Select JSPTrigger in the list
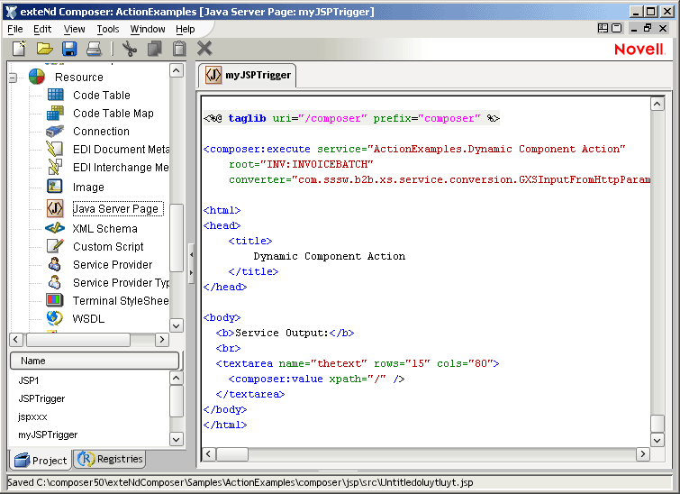Screen dimensions: 680x494 tap(41, 398)
